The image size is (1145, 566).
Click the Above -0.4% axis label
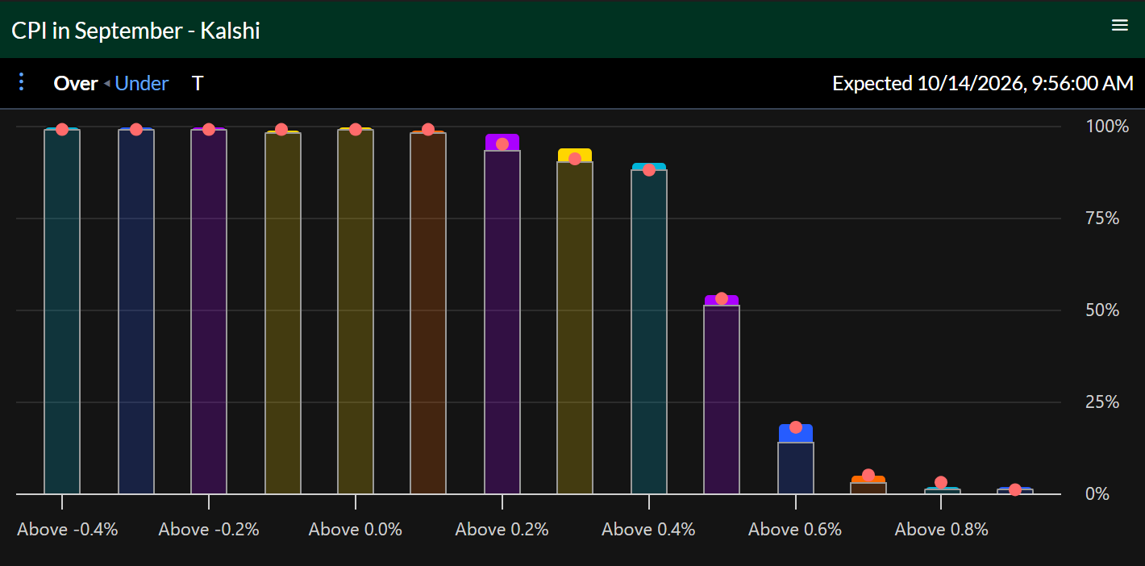[x=68, y=530]
